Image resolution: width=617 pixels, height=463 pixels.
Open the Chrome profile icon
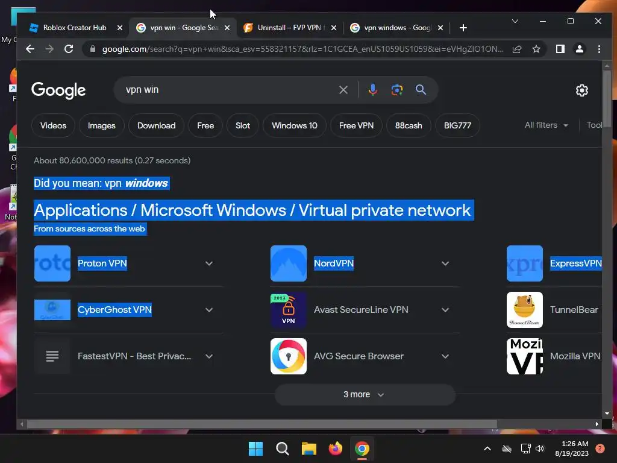pos(579,49)
